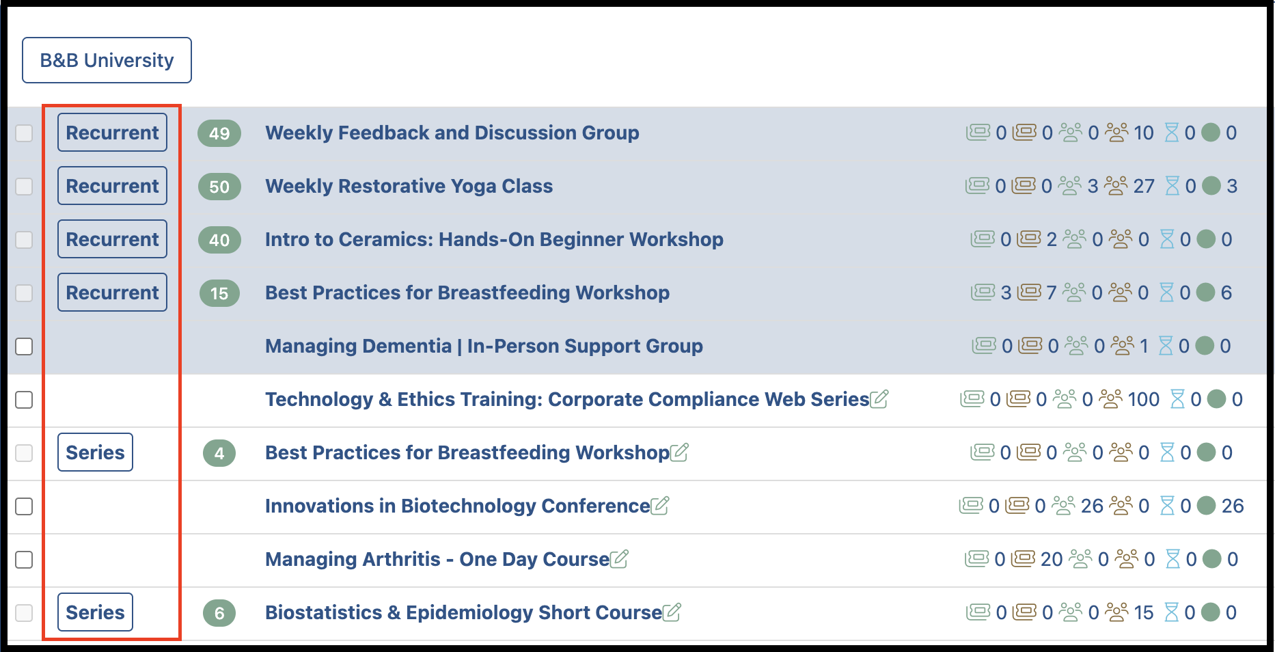Click the B&B University button
The width and height of the screenshot is (1275, 652).
[x=107, y=60]
